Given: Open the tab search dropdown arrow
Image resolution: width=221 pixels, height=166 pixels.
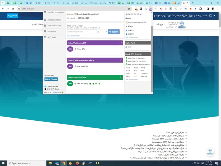Looking at the screenshot, I should 2,3.
